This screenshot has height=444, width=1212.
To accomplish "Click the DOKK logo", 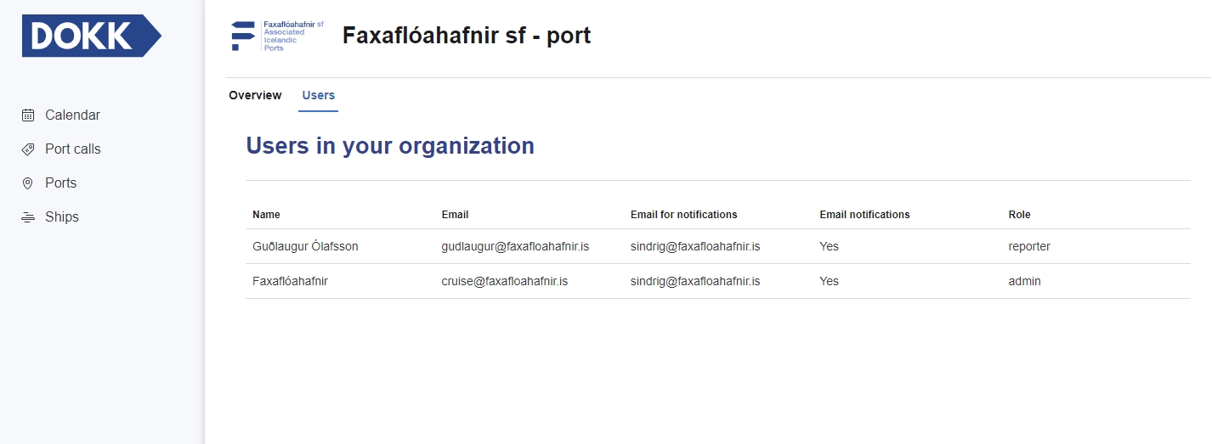I will (x=91, y=36).
